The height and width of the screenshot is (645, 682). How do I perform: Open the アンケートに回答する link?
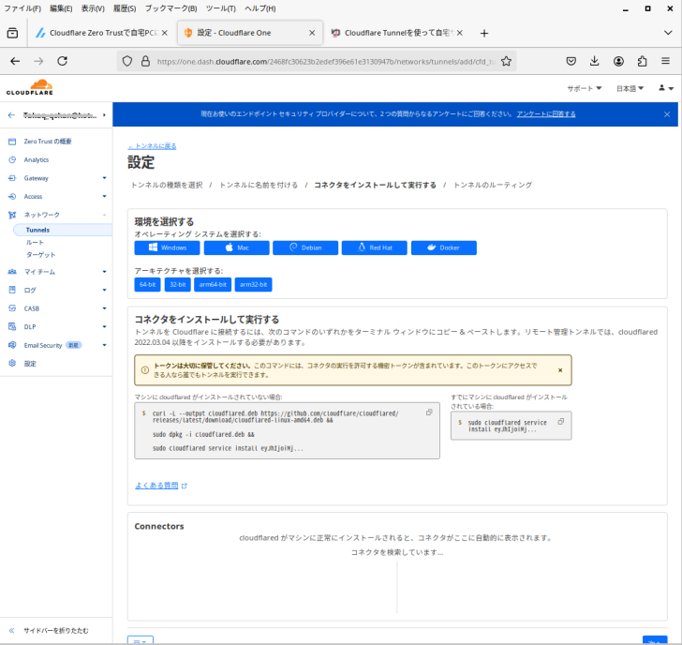(x=546, y=114)
